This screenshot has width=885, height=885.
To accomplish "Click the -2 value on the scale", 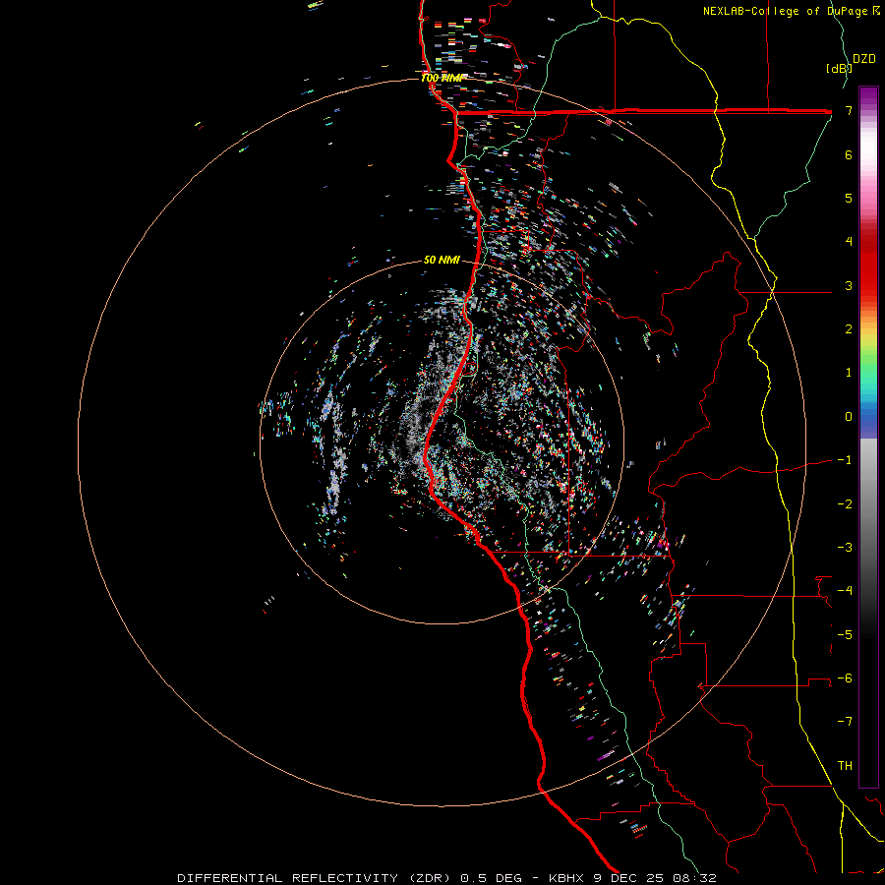I will click(845, 503).
